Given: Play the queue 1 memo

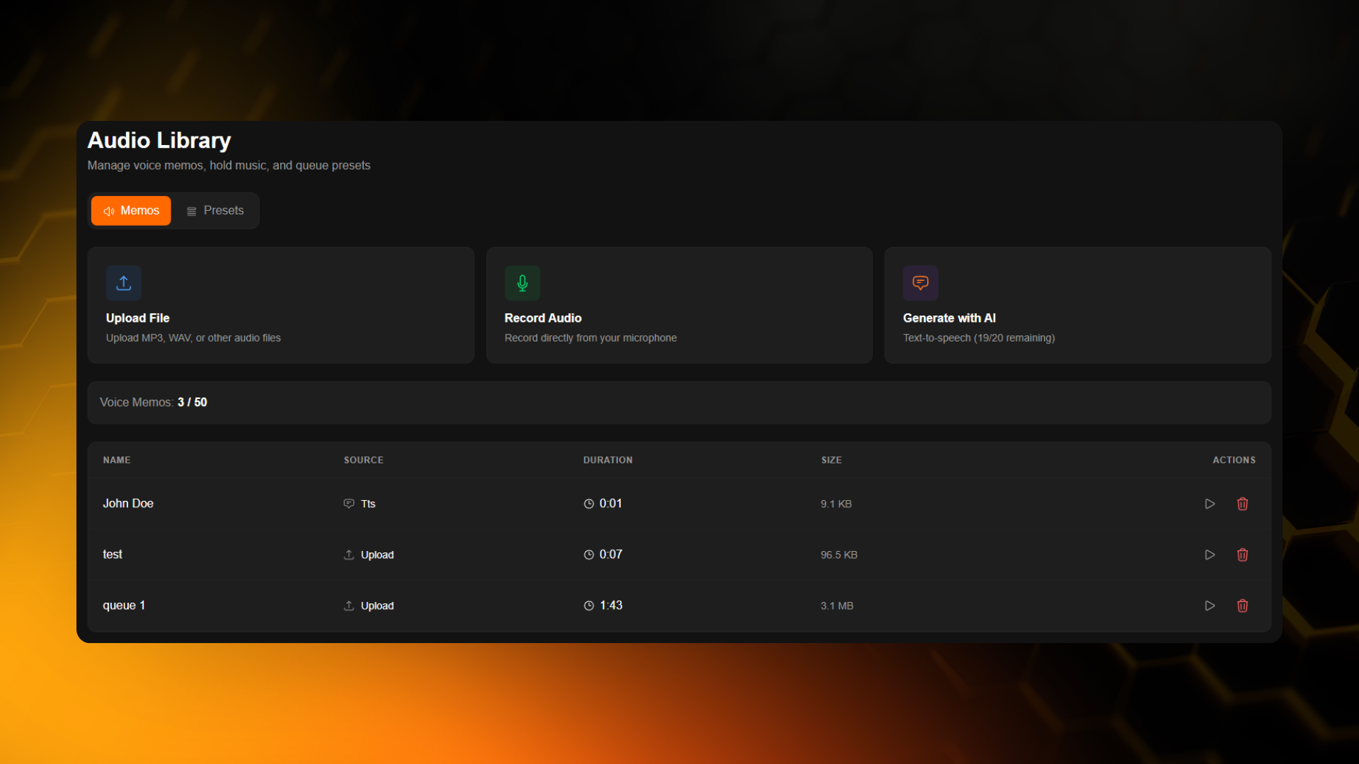Looking at the screenshot, I should click(1210, 606).
